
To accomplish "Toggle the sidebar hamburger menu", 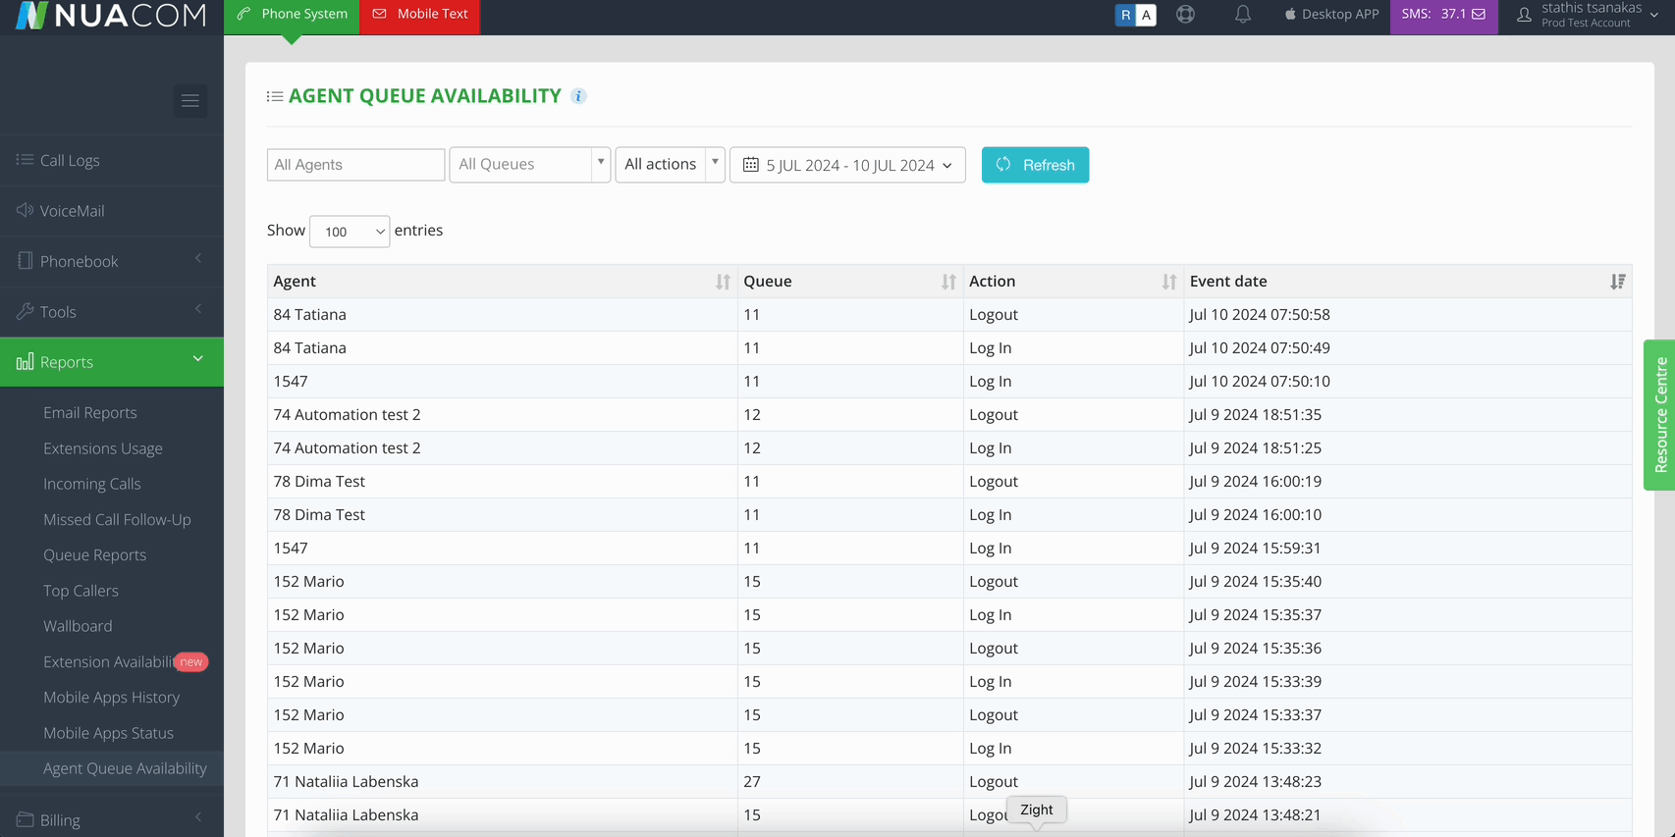I will [x=190, y=101].
